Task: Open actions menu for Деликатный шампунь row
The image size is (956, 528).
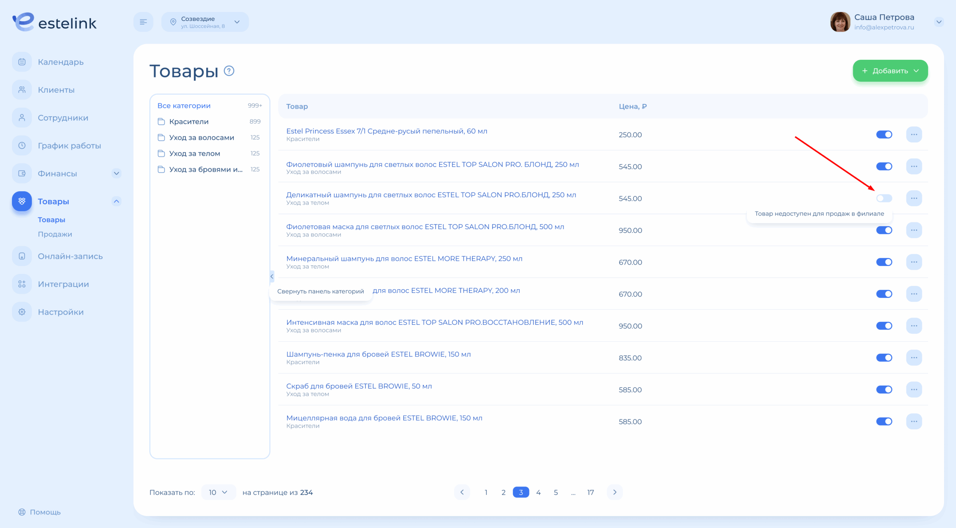Action: (x=914, y=198)
